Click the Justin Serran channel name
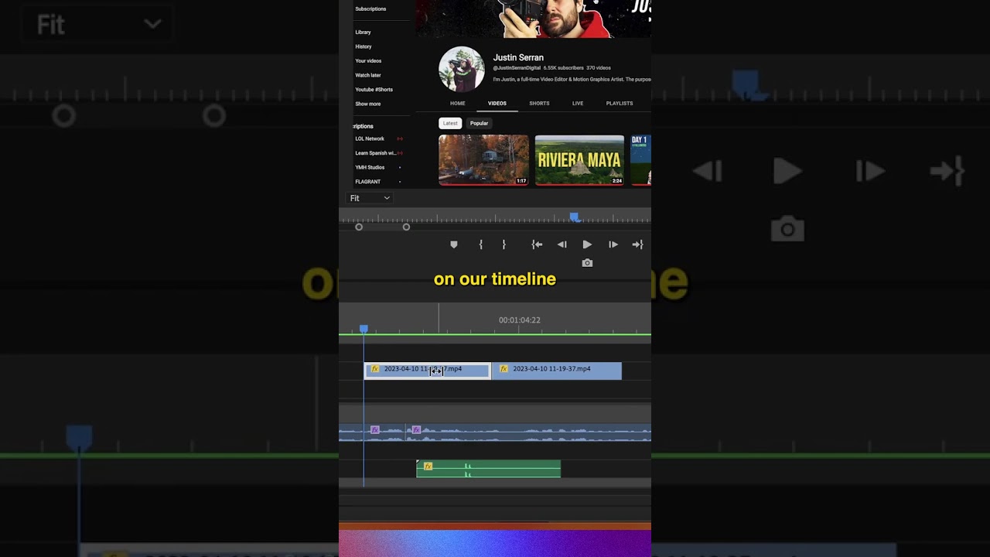This screenshot has width=990, height=557. click(518, 57)
